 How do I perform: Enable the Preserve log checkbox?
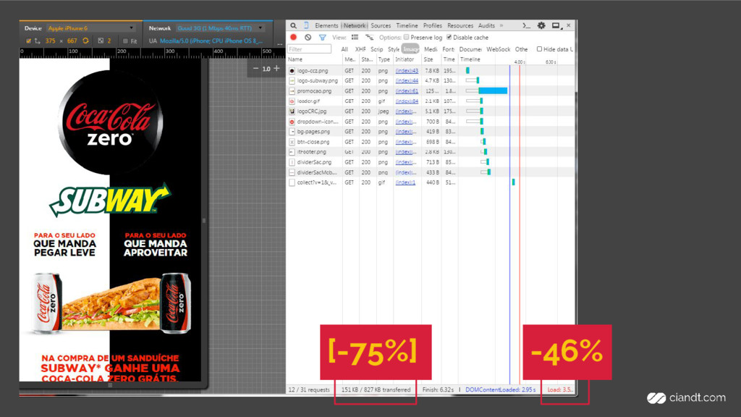407,38
